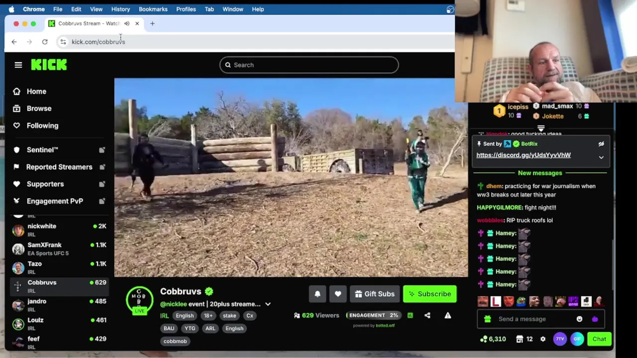Open the Kick hamburger sidebar menu

pos(18,65)
